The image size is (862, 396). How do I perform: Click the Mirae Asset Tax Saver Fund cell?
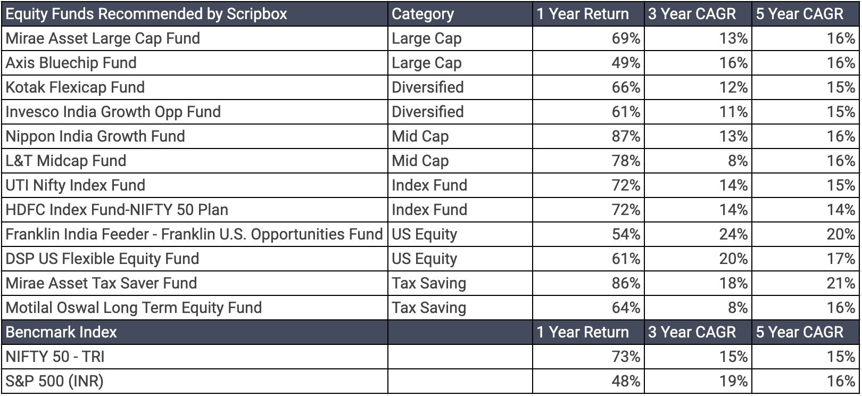101,283
